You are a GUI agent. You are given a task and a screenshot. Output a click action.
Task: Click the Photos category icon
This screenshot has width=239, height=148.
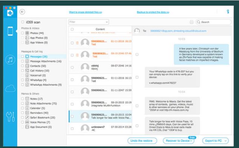coord(27,33)
